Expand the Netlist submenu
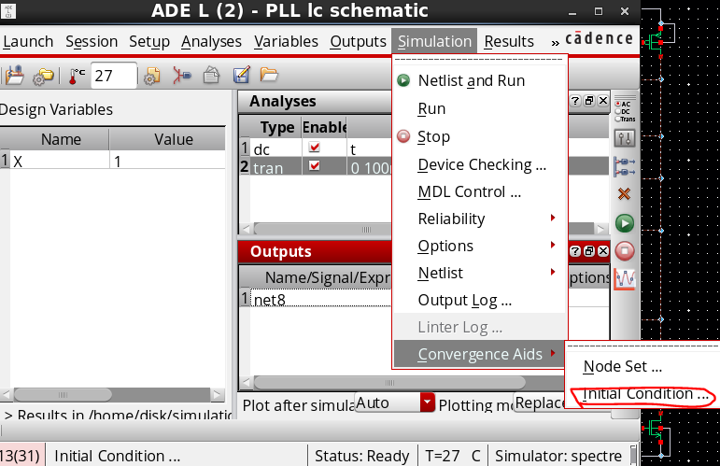Image resolution: width=720 pixels, height=466 pixels. point(479,273)
